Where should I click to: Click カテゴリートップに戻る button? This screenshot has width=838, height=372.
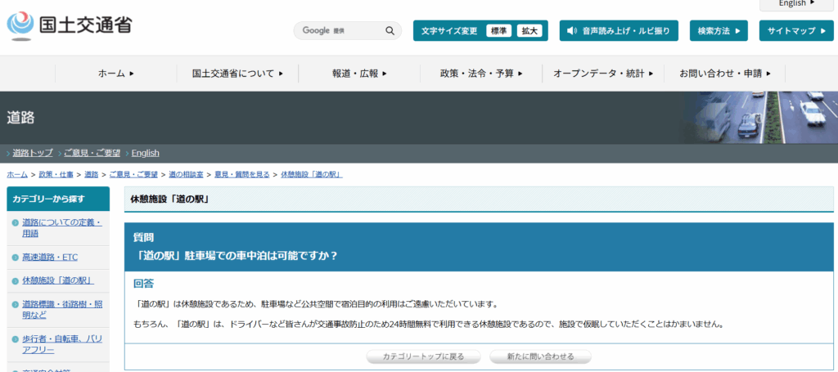pos(423,356)
